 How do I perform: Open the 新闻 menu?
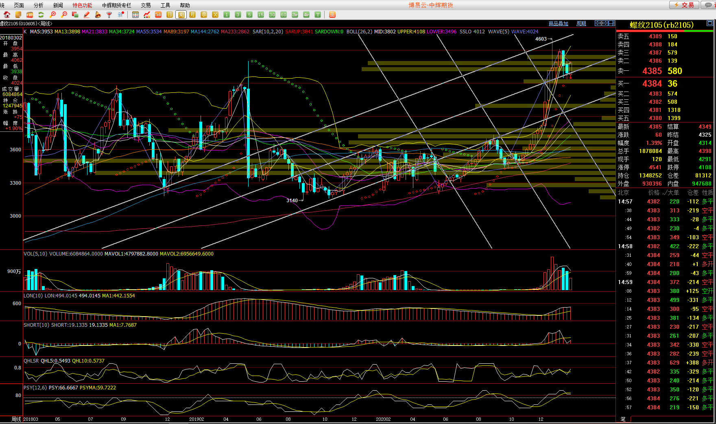click(58, 5)
